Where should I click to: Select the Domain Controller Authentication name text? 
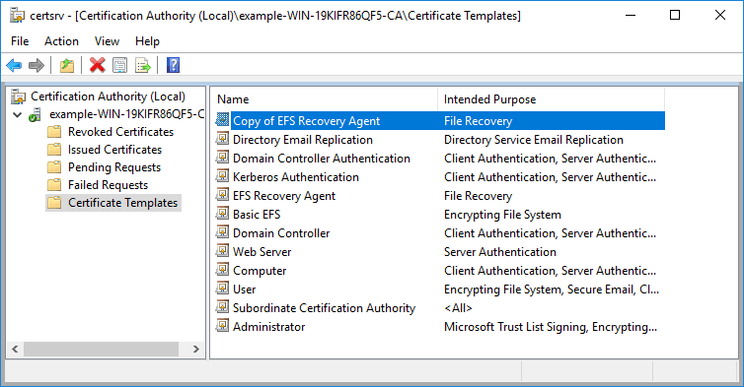pos(322,159)
